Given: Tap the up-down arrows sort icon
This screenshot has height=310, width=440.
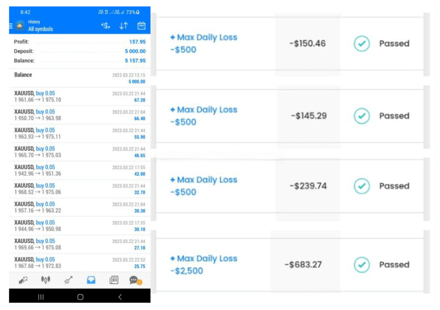Looking at the screenshot, I should 123,26.
